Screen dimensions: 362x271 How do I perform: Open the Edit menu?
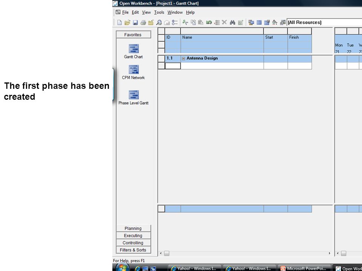click(x=135, y=12)
